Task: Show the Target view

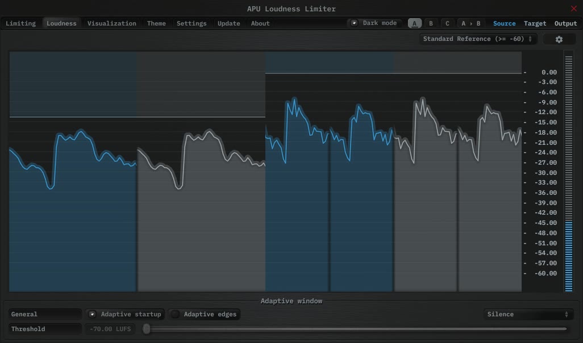Action: click(x=535, y=23)
